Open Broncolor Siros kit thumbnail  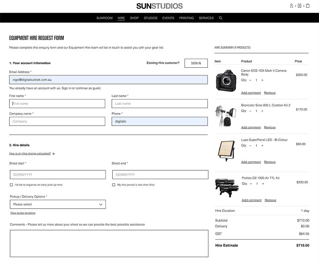coord(226,116)
